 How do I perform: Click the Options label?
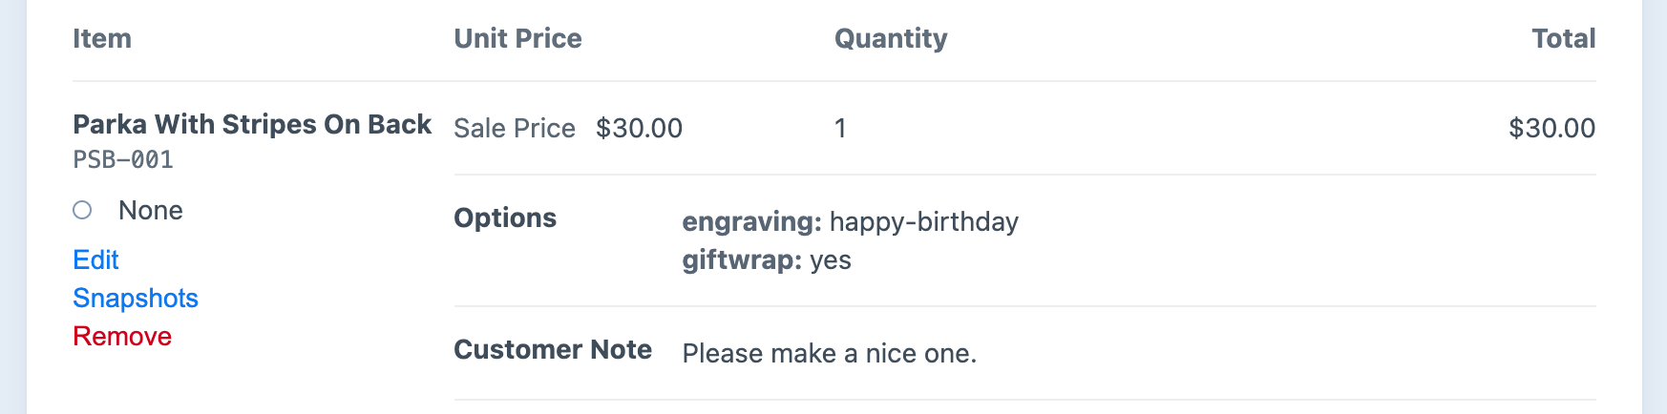click(505, 218)
